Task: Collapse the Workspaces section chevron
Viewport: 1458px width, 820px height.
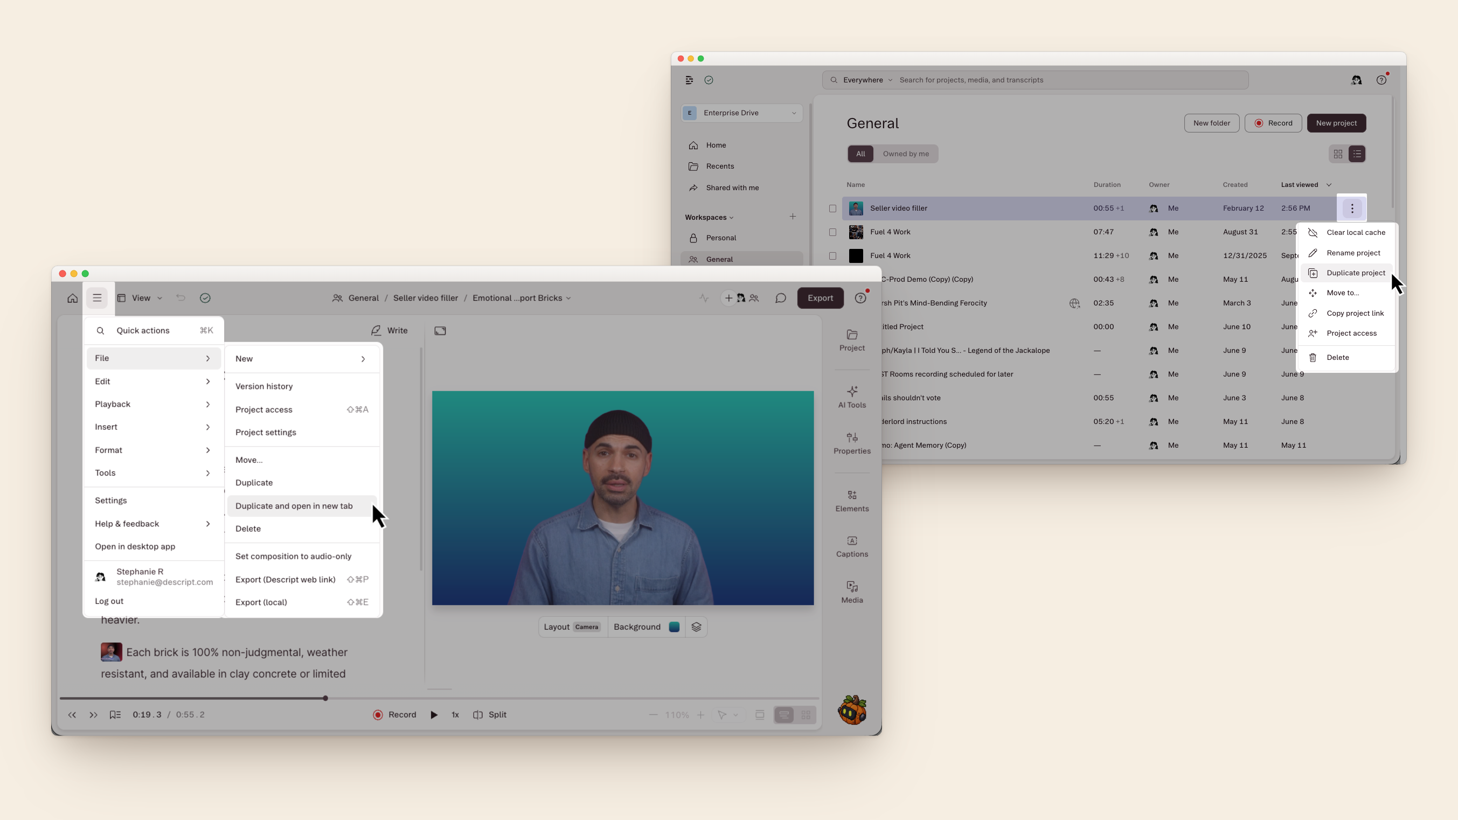Action: [731, 218]
